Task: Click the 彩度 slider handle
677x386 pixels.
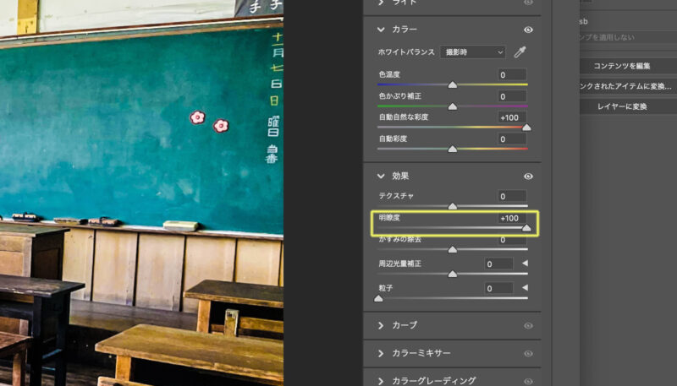Action: tap(453, 149)
